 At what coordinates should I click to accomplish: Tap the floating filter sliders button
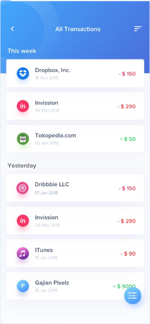(x=133, y=296)
